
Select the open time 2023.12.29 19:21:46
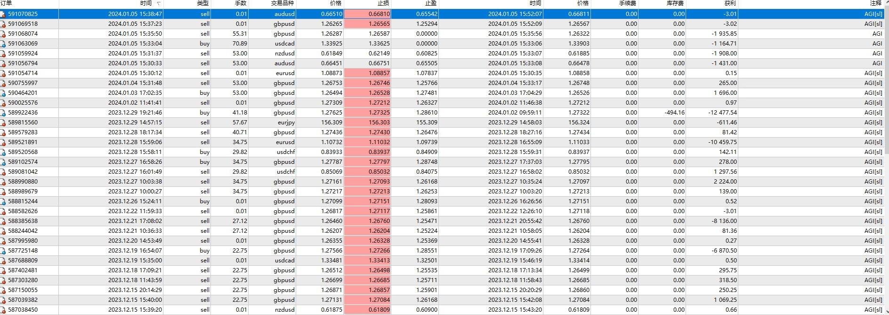click(135, 113)
